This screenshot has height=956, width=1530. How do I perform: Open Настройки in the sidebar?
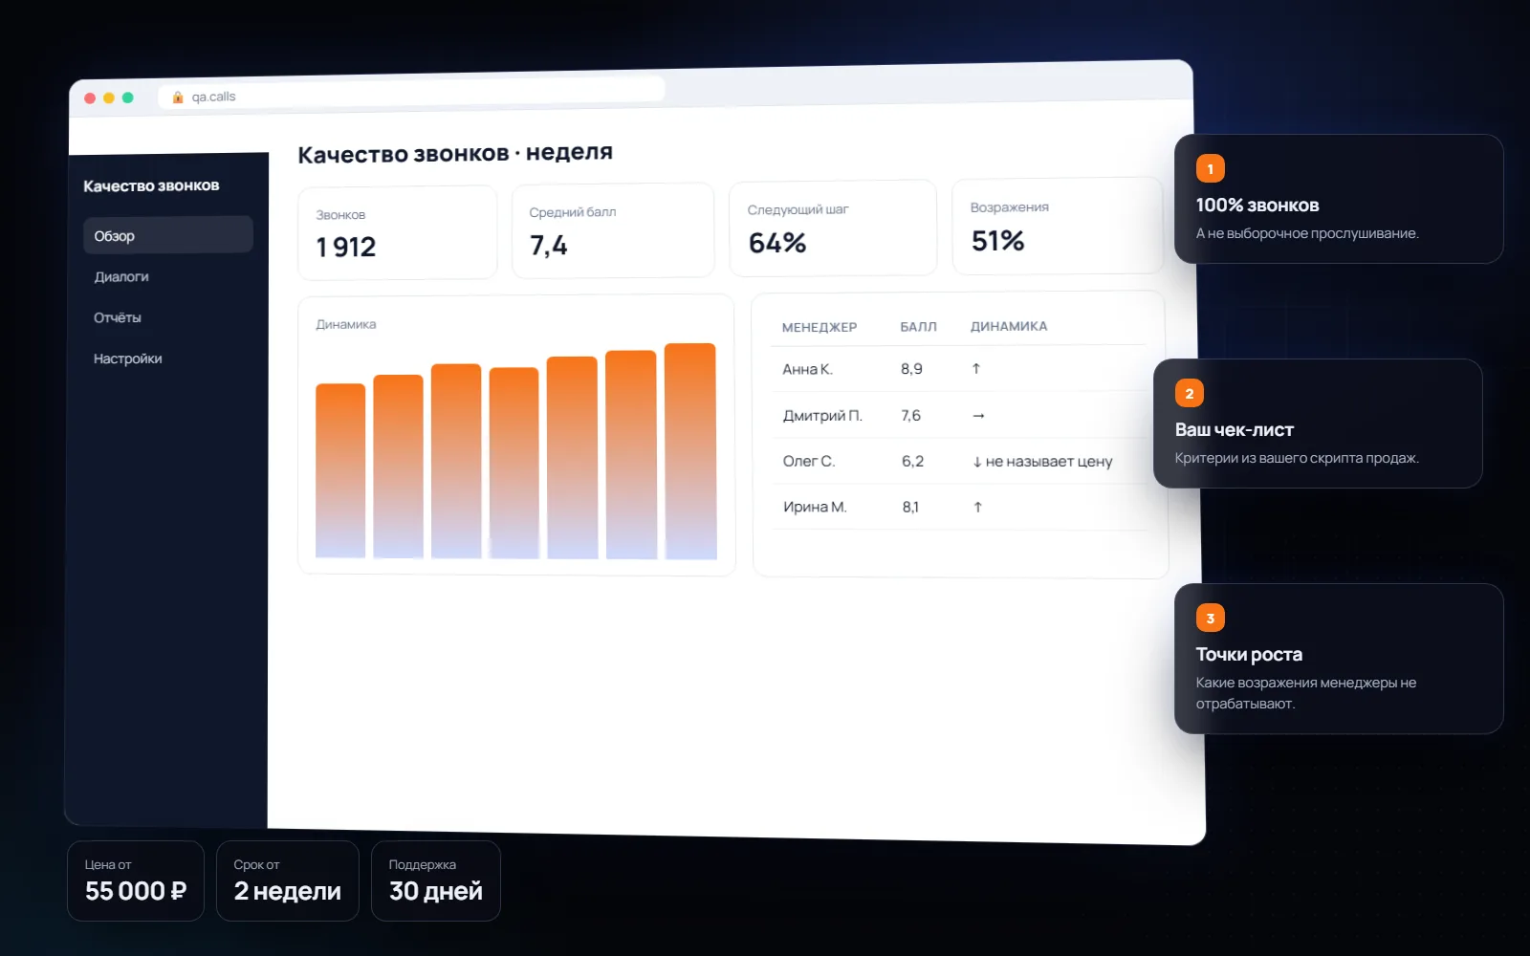(128, 358)
